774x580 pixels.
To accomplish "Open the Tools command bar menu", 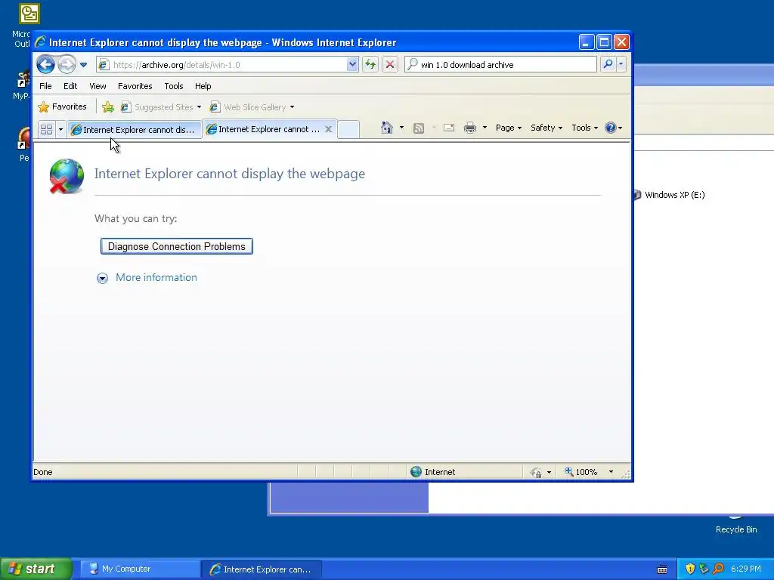I will [x=584, y=128].
